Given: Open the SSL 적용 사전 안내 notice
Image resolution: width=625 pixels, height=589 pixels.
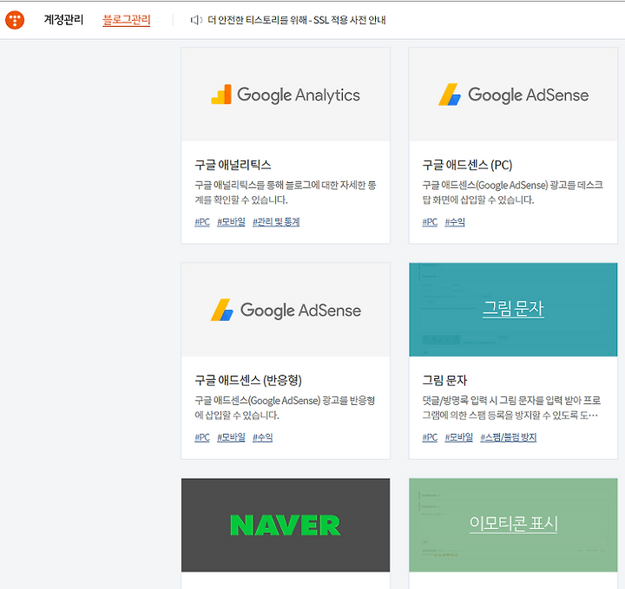Looking at the screenshot, I should [297, 20].
